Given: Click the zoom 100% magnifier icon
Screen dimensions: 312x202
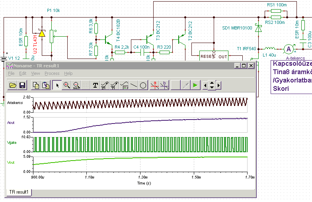Looking at the screenshot, I should [76, 85].
